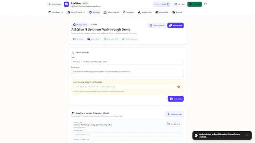Image resolution: width=255 pixels, height=143 pixels.
Task: Click the Session description chip
Action: [130, 39]
